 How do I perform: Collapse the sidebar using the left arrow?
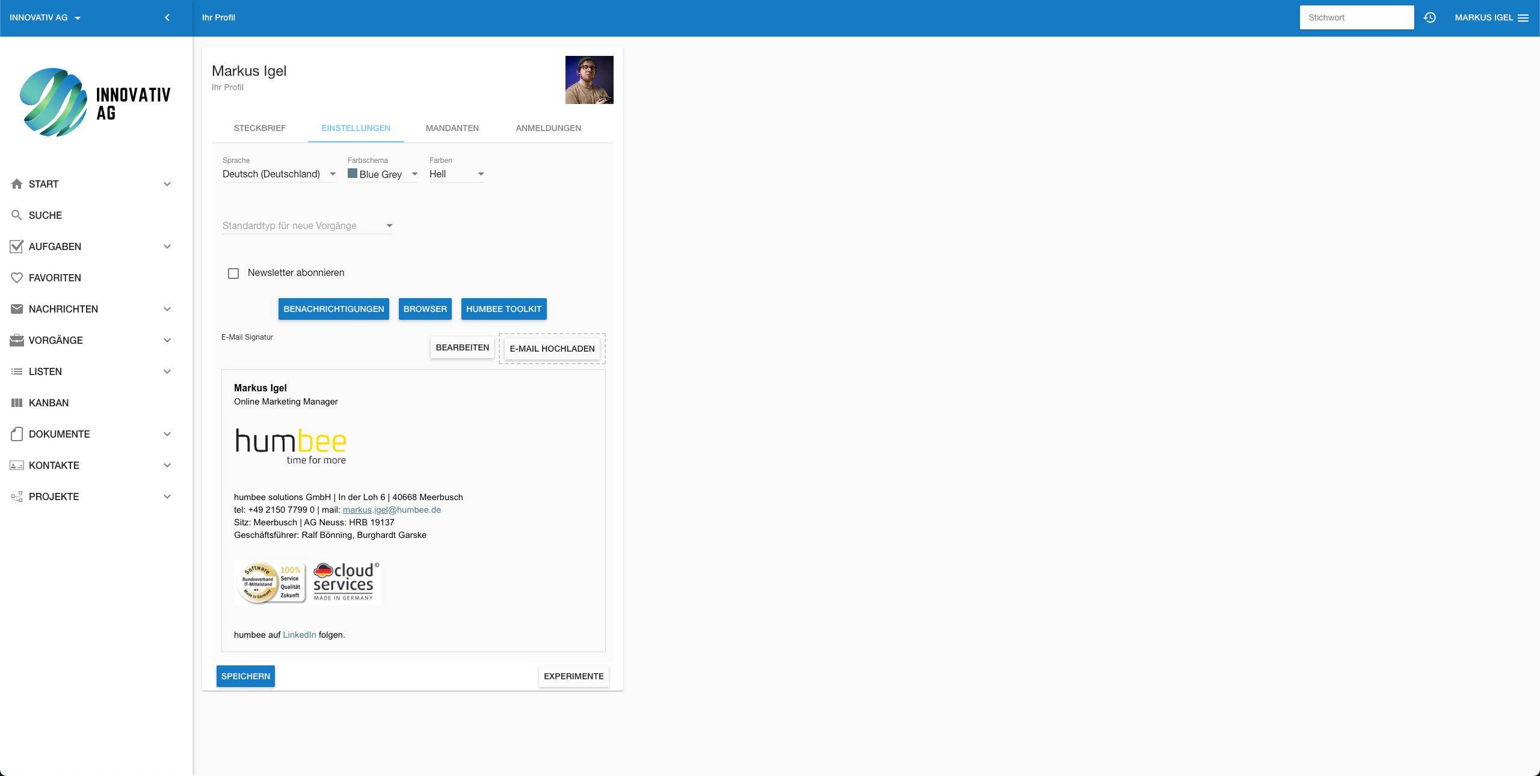pyautogui.click(x=167, y=17)
